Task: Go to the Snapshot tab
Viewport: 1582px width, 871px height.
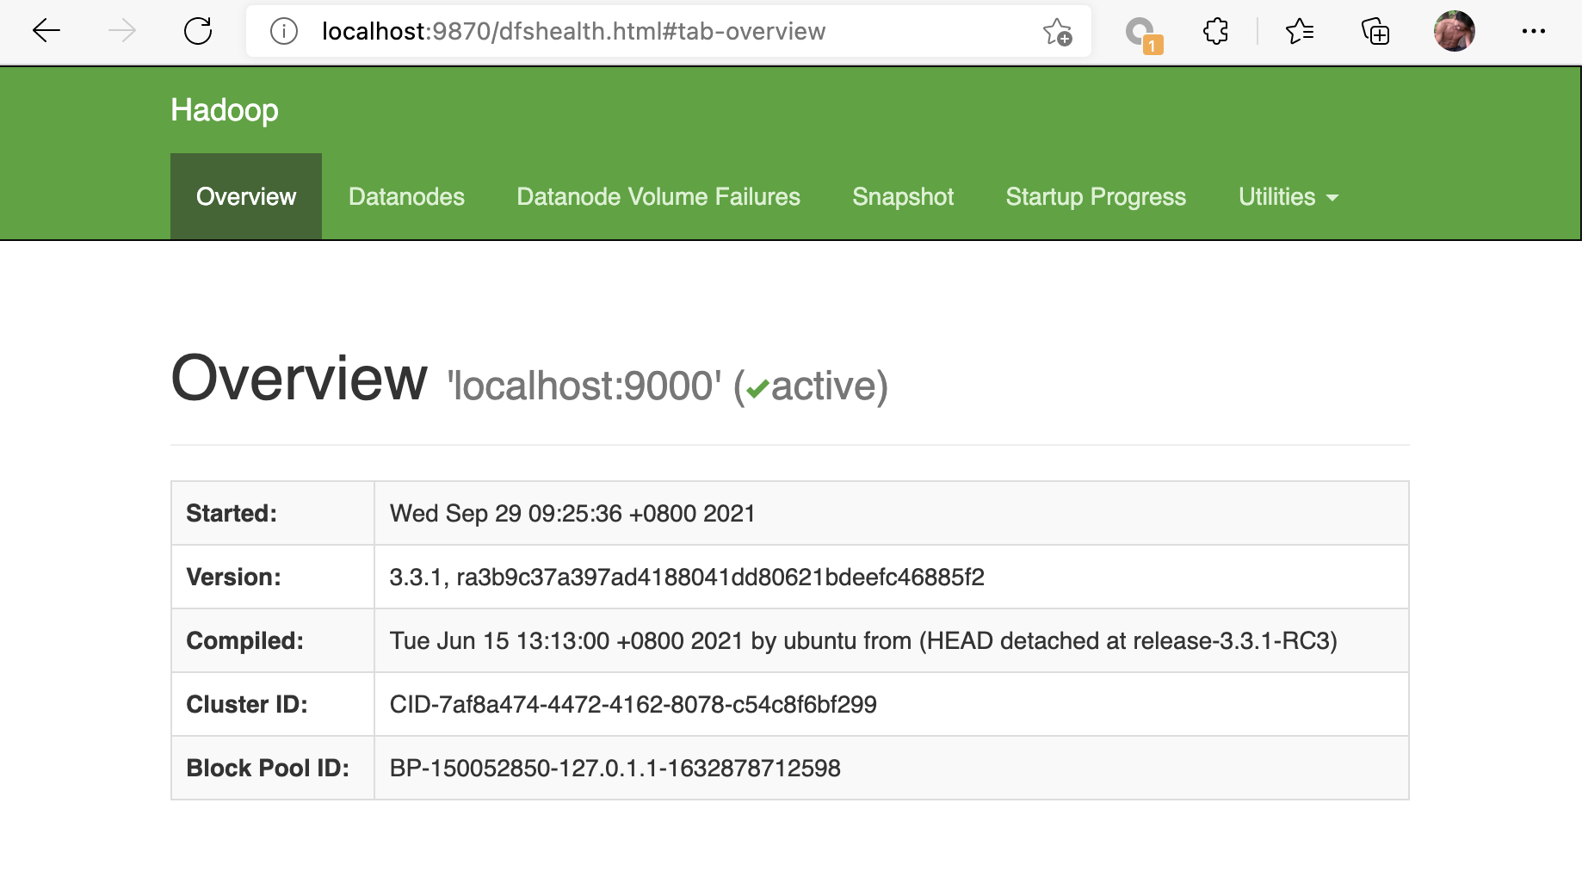Action: pos(903,197)
